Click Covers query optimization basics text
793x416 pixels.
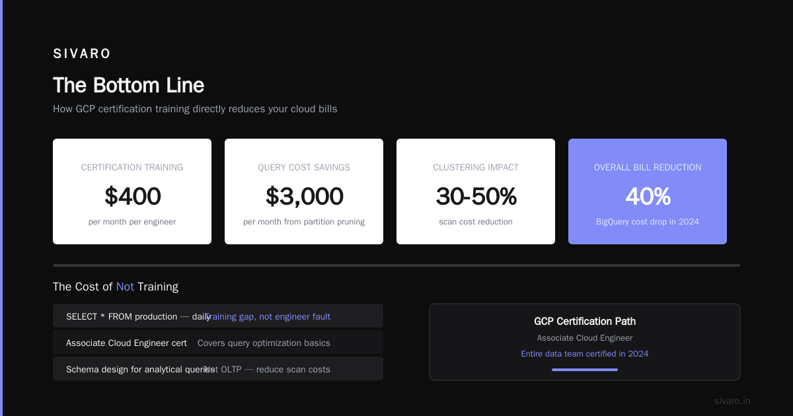click(264, 343)
